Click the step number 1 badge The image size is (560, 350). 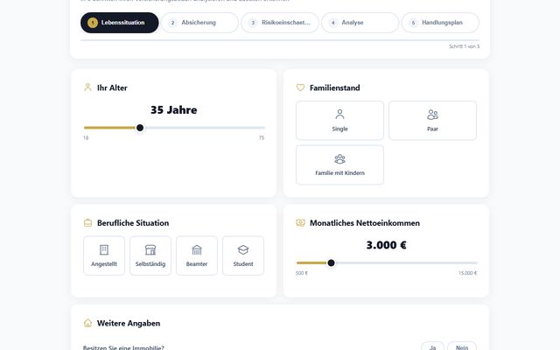(93, 23)
